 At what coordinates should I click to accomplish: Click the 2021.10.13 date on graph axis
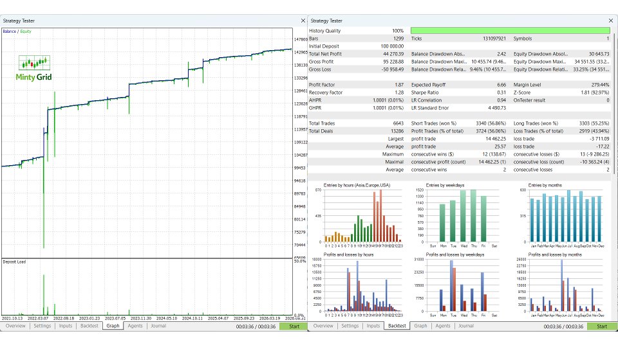12,318
